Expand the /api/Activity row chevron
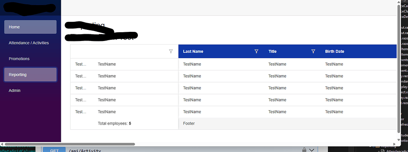408x152 pixels. point(312,150)
